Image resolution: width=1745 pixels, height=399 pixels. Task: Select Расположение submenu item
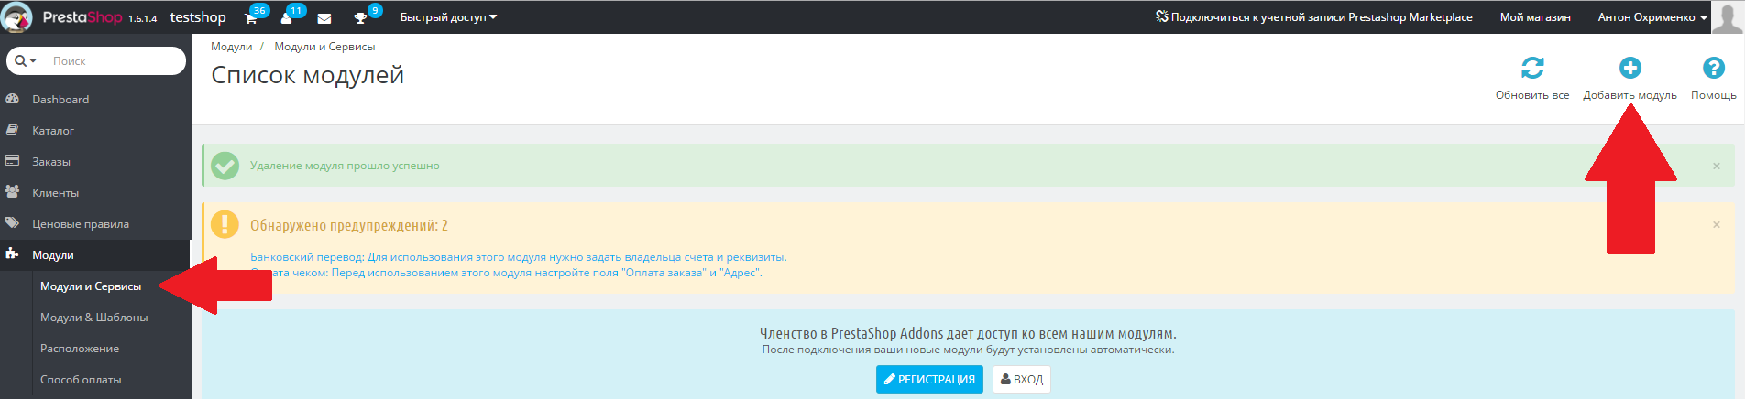pyautogui.click(x=80, y=349)
